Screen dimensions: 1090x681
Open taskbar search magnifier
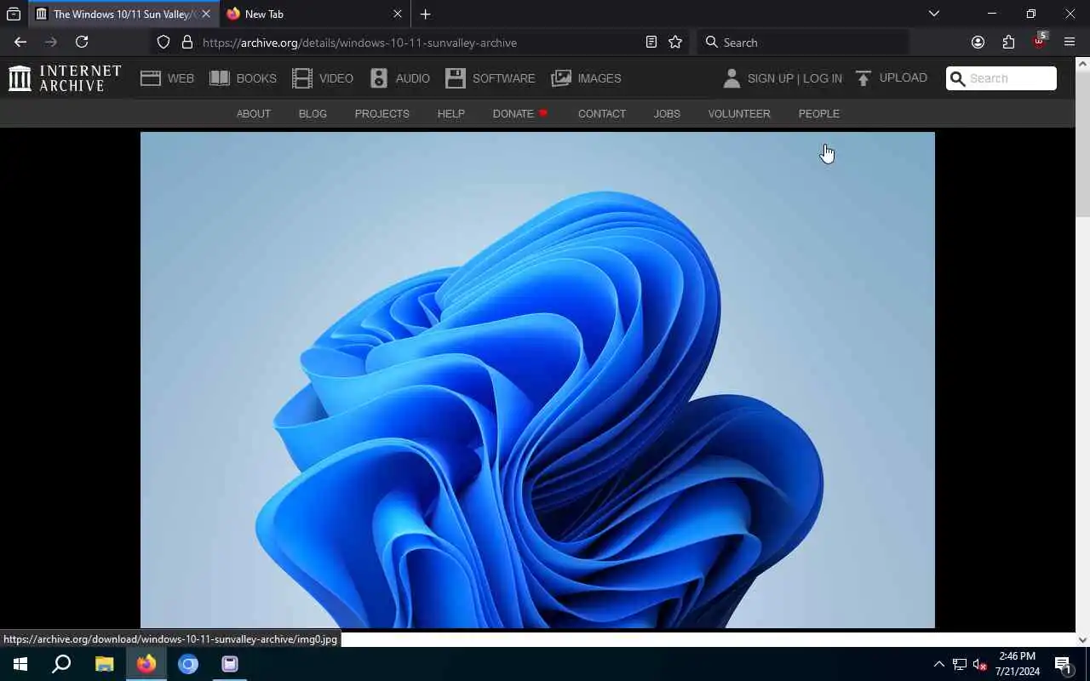pos(61,664)
